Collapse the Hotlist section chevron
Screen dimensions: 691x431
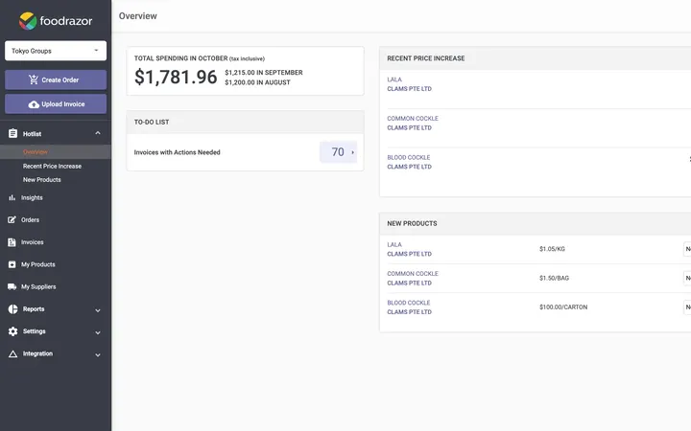pos(98,133)
